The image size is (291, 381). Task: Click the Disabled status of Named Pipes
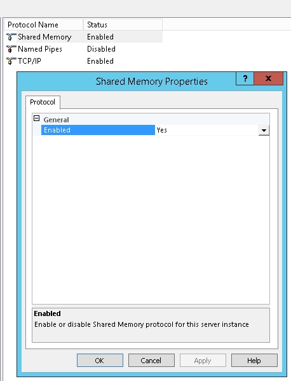(x=101, y=49)
